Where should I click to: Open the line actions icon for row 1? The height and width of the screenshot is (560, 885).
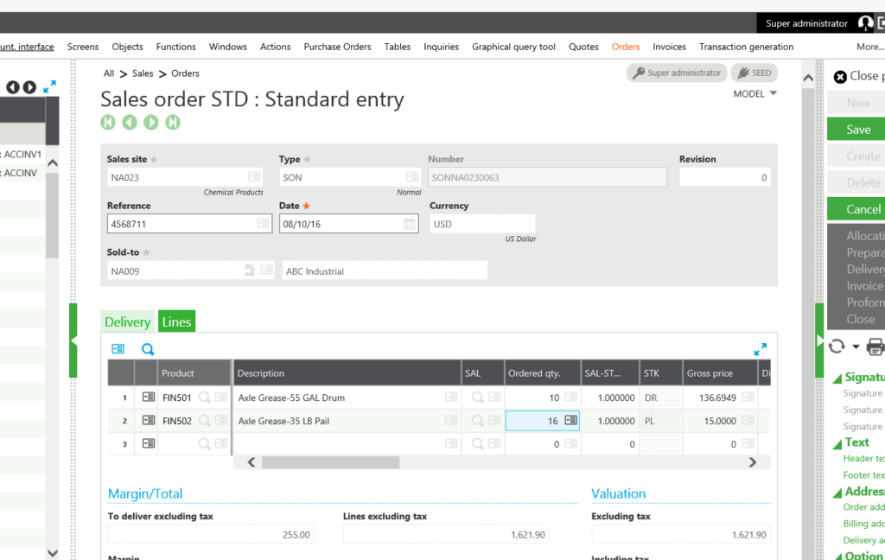pos(149,398)
